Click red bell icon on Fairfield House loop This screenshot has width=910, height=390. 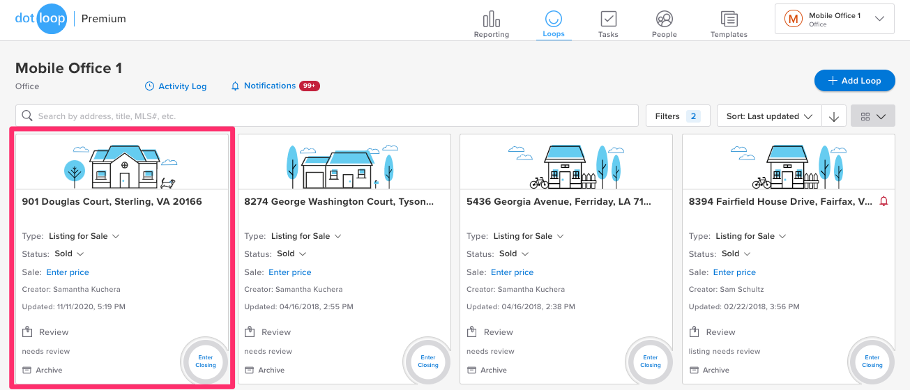pyautogui.click(x=884, y=201)
